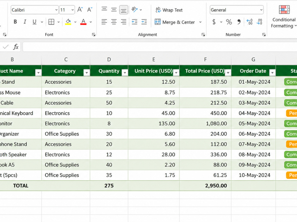Expand font color dropdown arrow
The height and width of the screenshot is (222, 297).
tap(91, 22)
